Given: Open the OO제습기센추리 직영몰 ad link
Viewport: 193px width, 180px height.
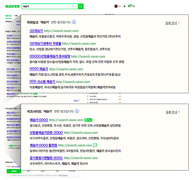Looking at the screenshot, I should pyautogui.click(x=45, y=44).
